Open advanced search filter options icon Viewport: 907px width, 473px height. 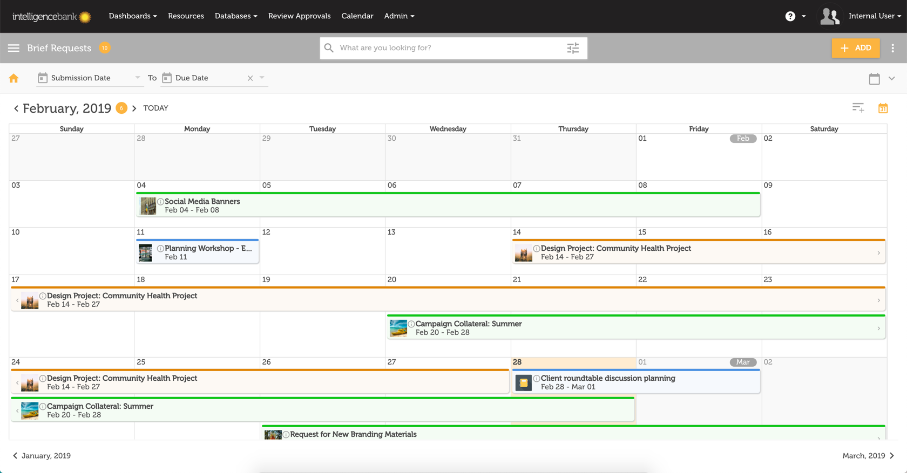click(x=573, y=48)
